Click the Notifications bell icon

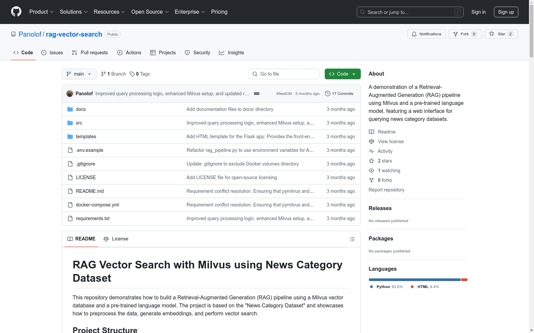click(x=414, y=34)
